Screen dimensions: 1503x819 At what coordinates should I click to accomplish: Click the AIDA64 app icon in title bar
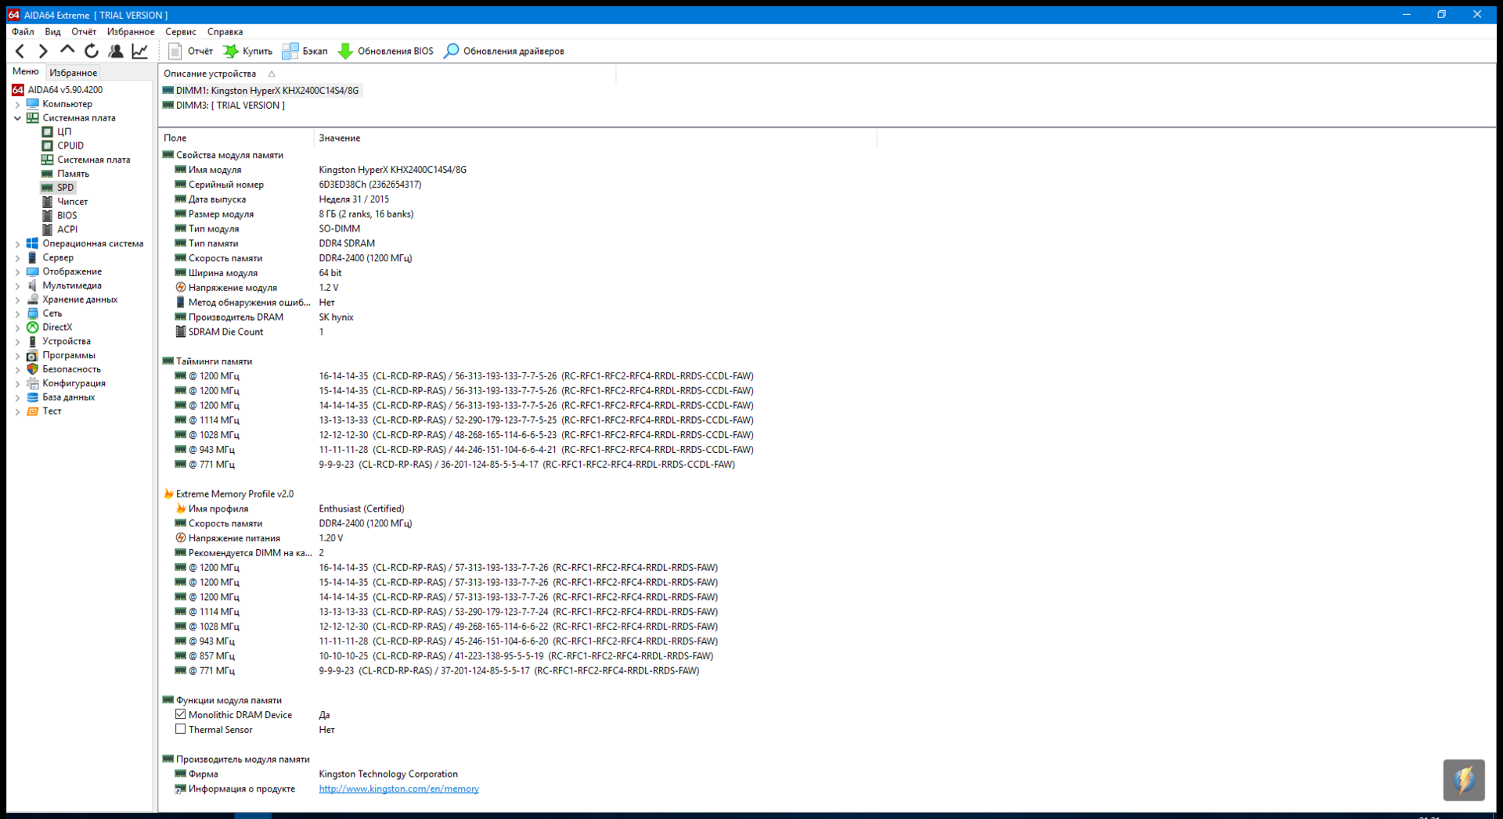coord(13,15)
